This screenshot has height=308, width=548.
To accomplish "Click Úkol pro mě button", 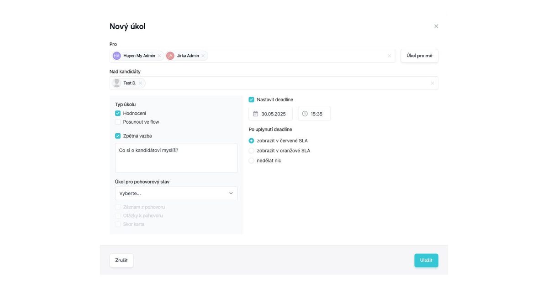I will [419, 56].
